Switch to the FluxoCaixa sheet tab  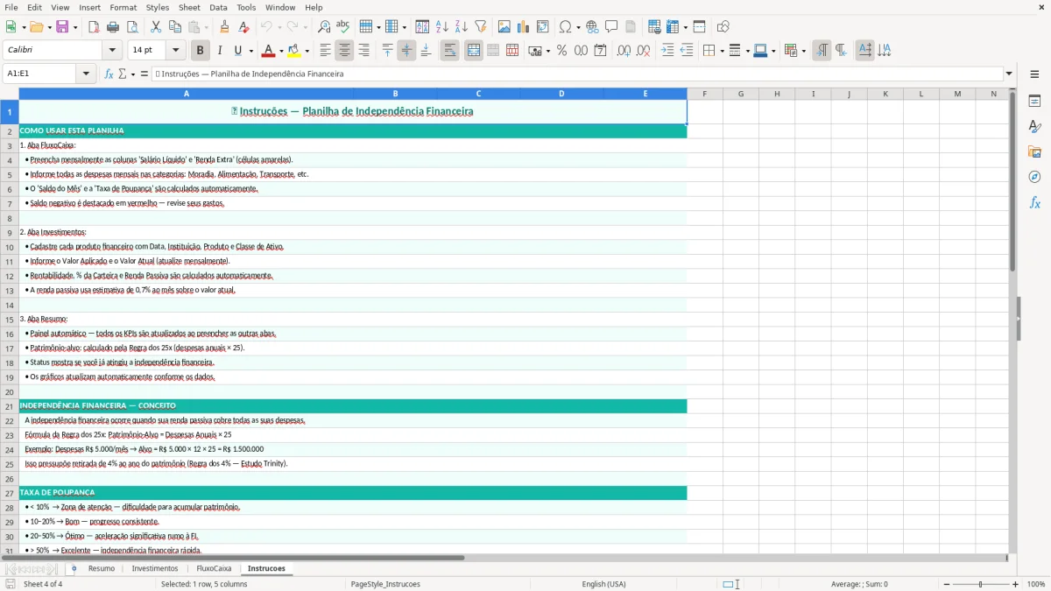(214, 568)
